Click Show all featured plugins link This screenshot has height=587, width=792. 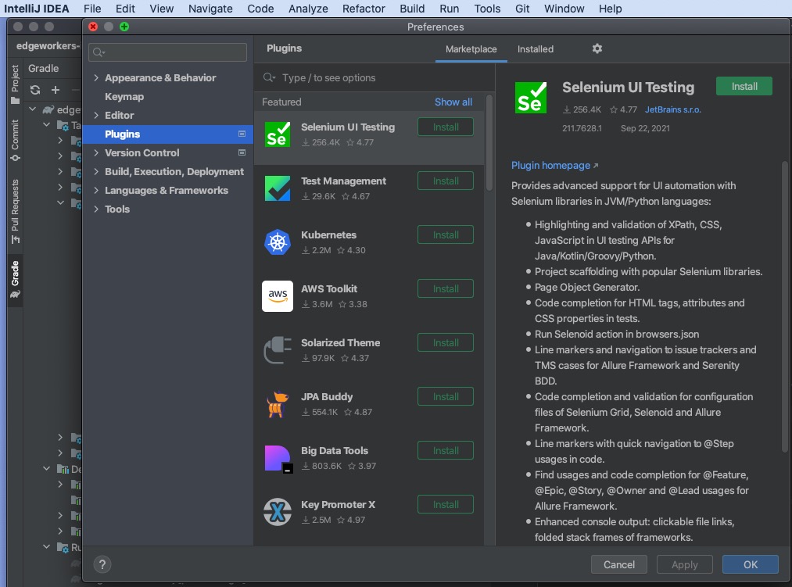[x=453, y=102]
